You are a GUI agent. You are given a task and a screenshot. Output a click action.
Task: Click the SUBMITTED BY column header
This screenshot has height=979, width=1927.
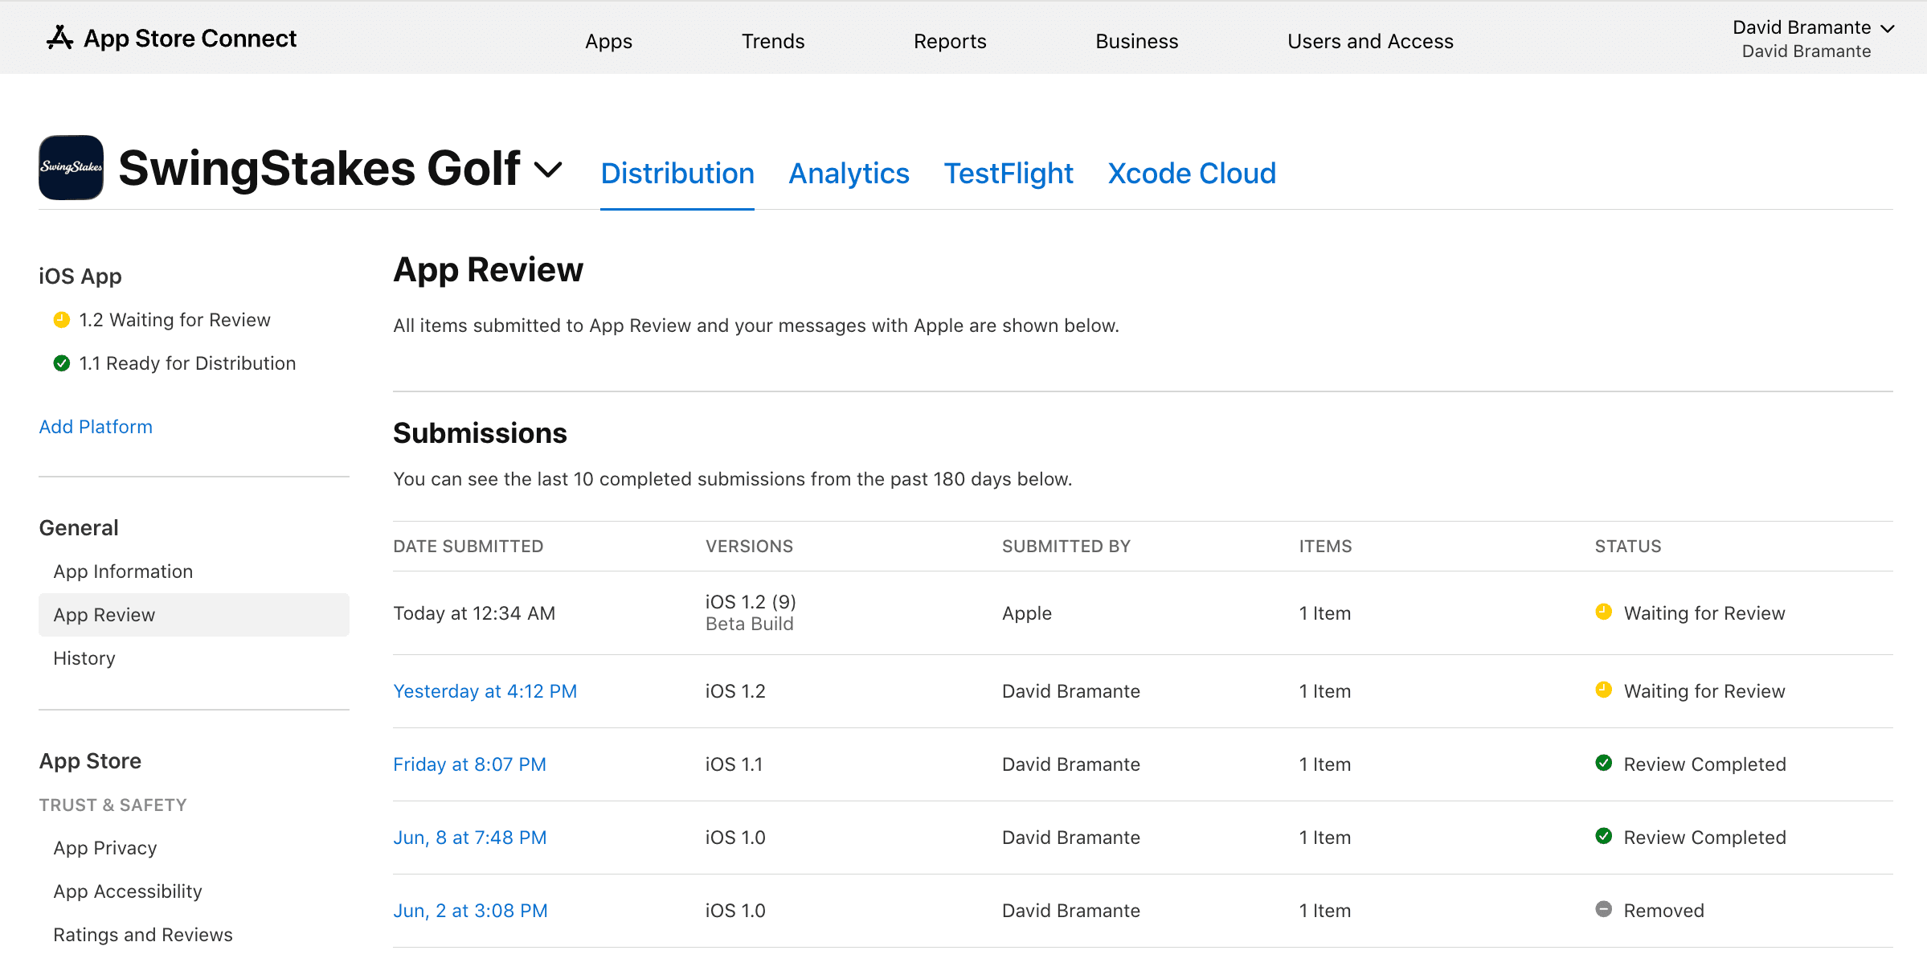[x=1066, y=547]
